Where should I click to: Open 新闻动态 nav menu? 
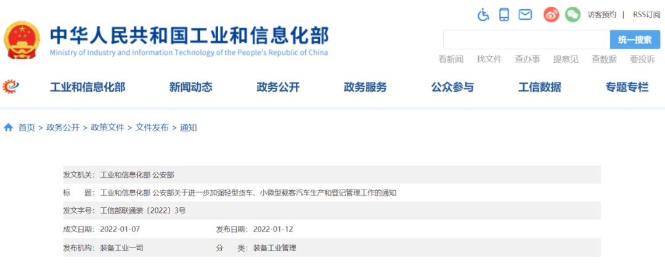pos(190,88)
